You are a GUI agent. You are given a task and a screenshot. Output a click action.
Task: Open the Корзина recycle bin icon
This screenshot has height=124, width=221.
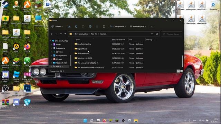[213, 6]
